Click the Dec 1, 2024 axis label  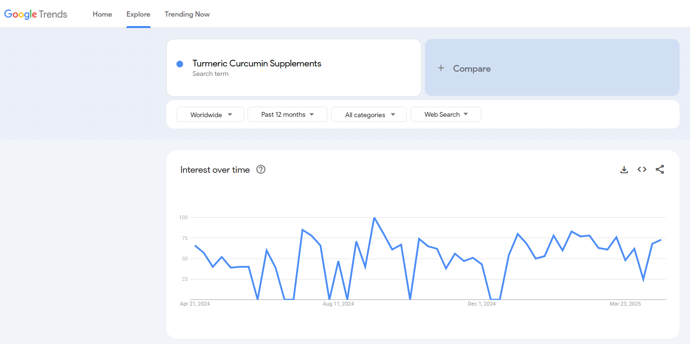tap(482, 304)
